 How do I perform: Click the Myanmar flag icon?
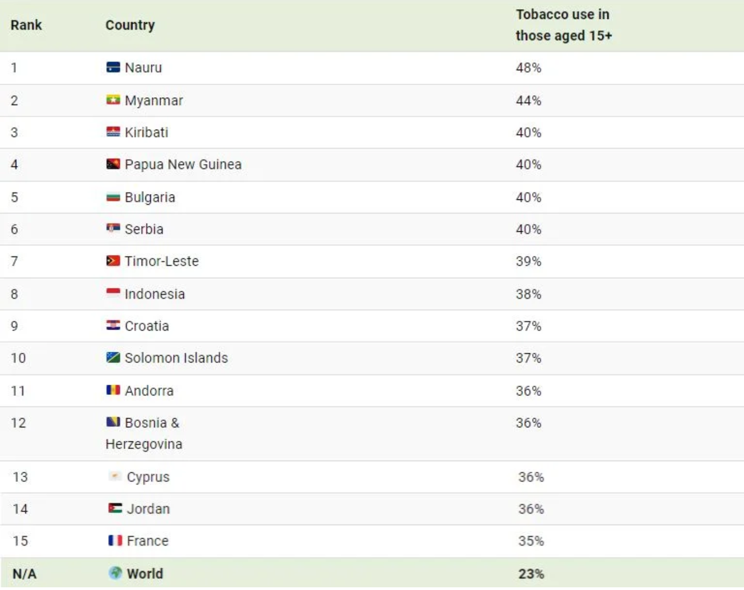(x=113, y=100)
